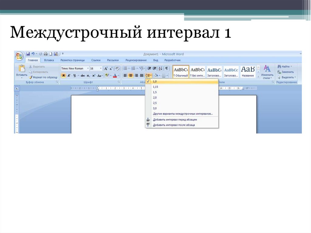Open the Разметка страницы tab
The image size is (311, 233).
coord(73,60)
